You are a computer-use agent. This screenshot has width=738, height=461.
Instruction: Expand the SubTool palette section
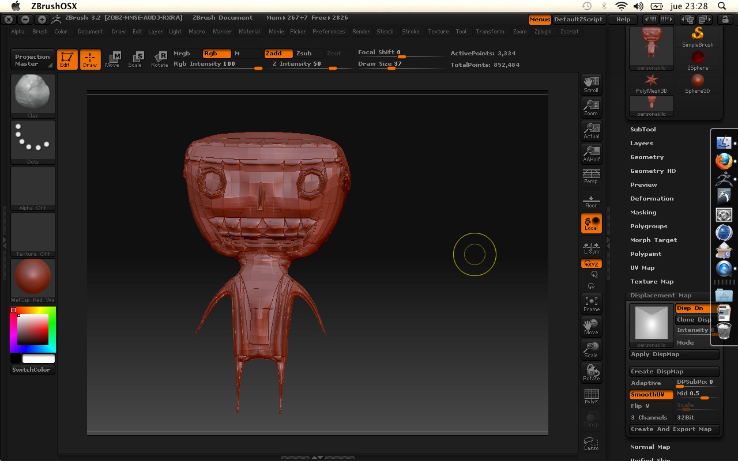click(643, 129)
